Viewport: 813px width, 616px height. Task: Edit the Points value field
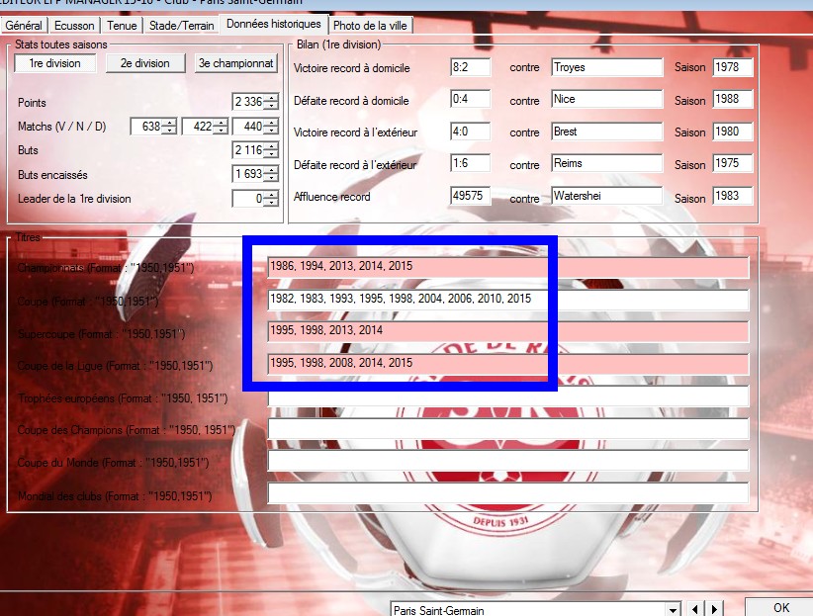pyautogui.click(x=248, y=102)
